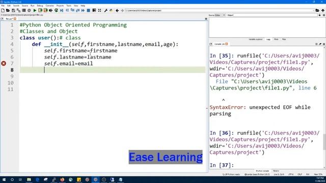Start debugging the file
The width and height of the screenshot is (326, 183).
[62, 10]
